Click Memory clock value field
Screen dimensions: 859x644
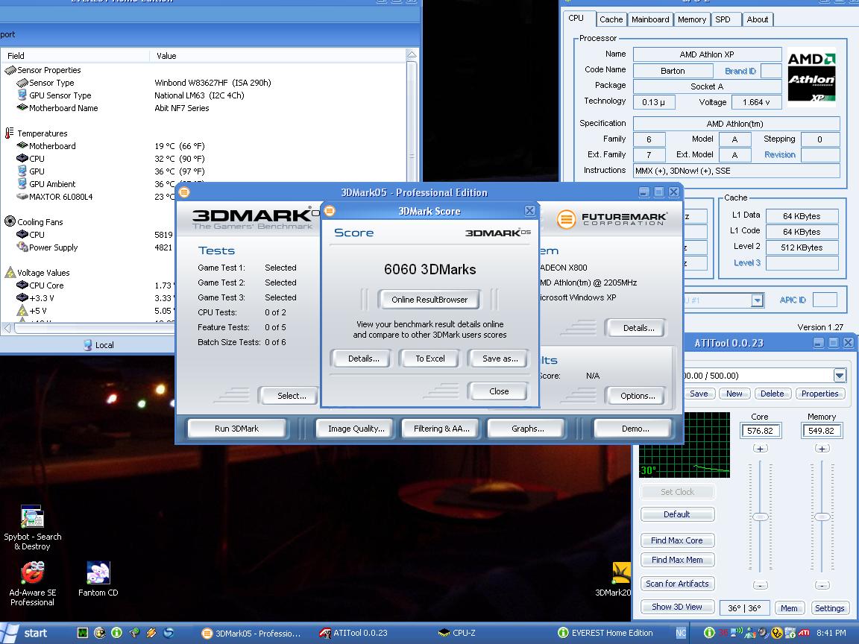821,431
